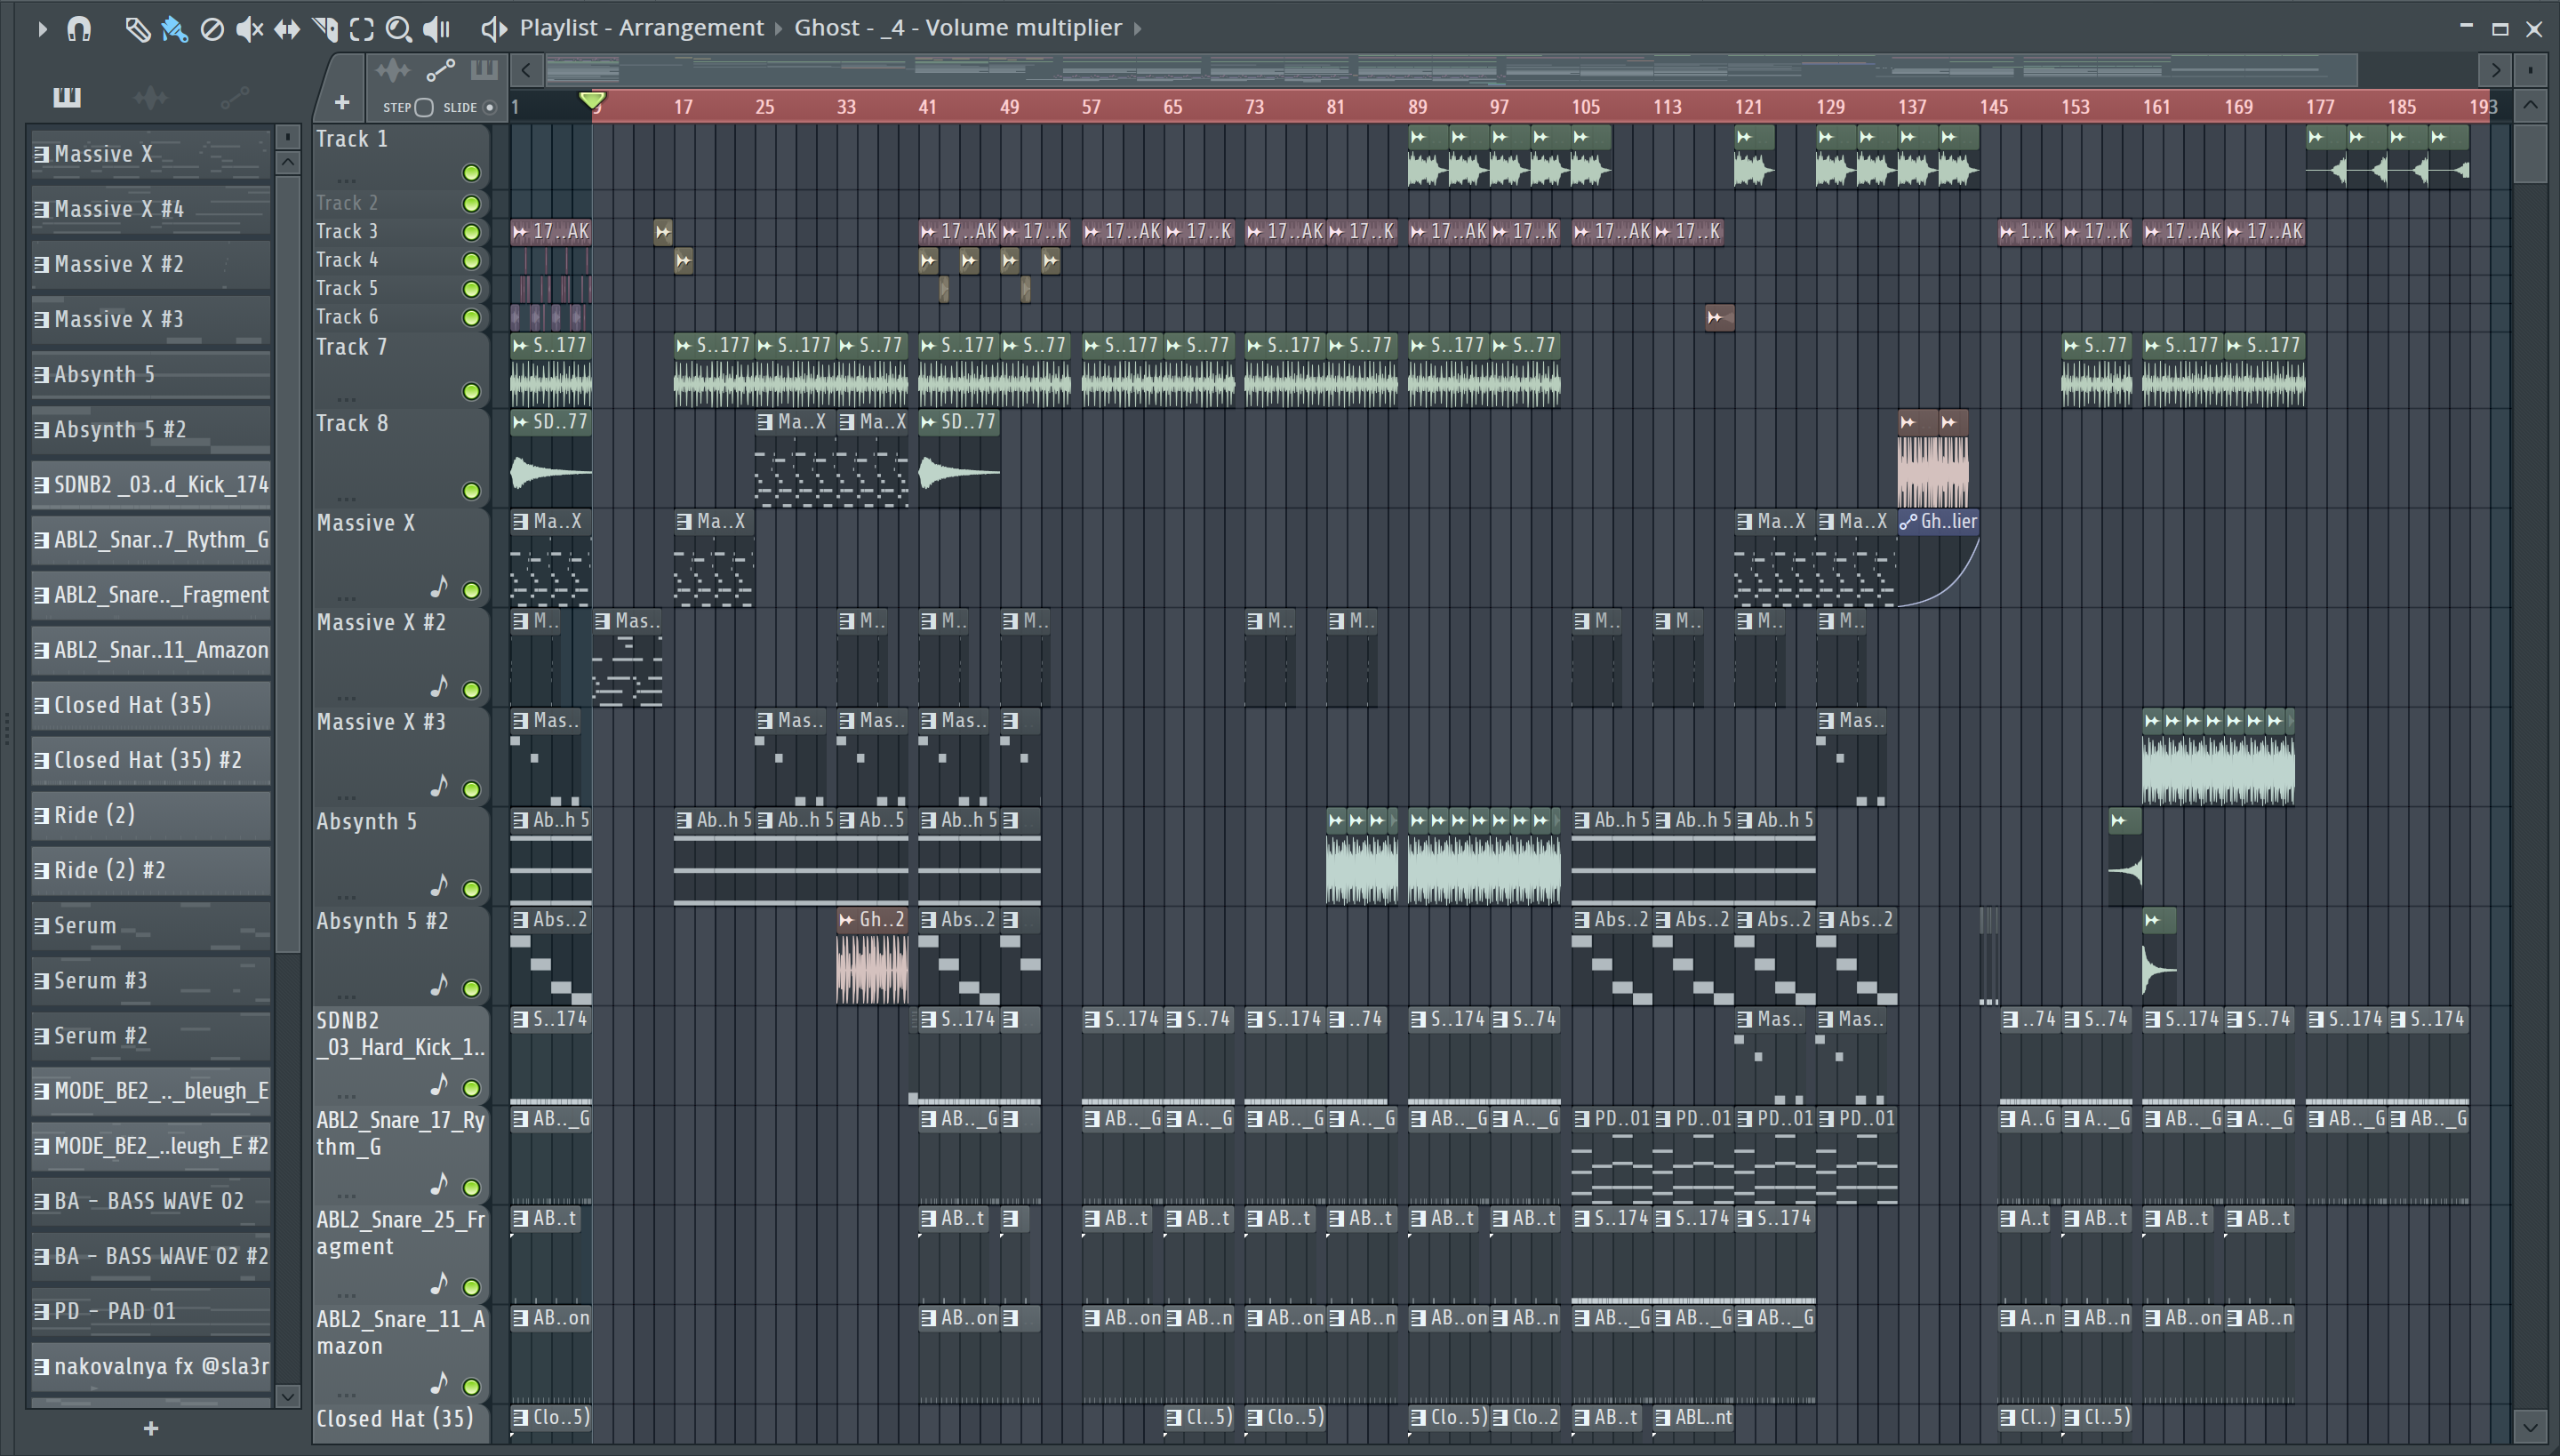
Task: Toggle mute light on Track 7
Action: (471, 391)
